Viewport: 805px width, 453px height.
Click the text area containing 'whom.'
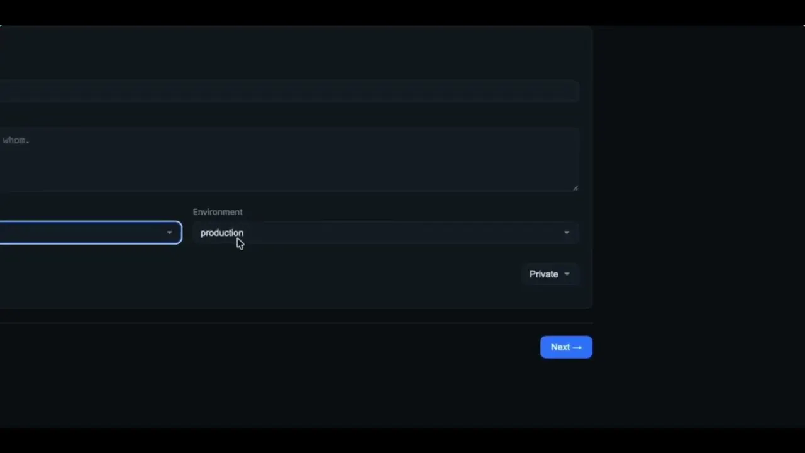point(289,159)
